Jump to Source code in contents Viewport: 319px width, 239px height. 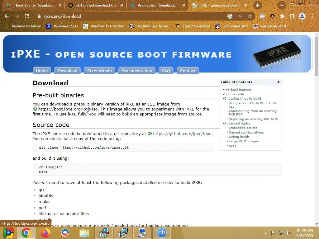[x=234, y=94]
